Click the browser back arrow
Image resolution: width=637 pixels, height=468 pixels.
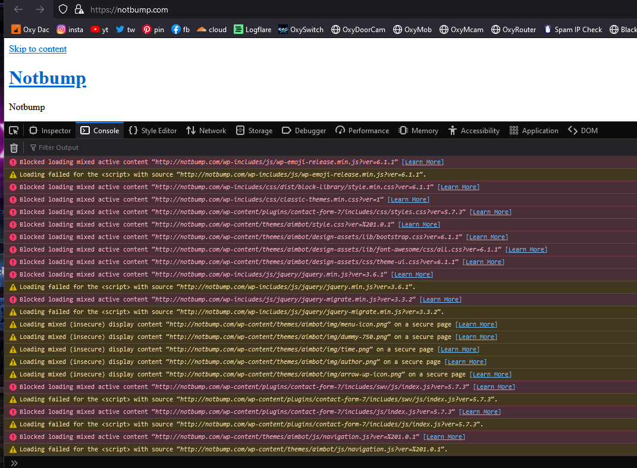point(18,10)
